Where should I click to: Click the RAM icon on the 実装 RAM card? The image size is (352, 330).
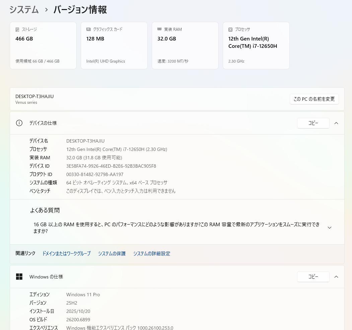point(159,29)
